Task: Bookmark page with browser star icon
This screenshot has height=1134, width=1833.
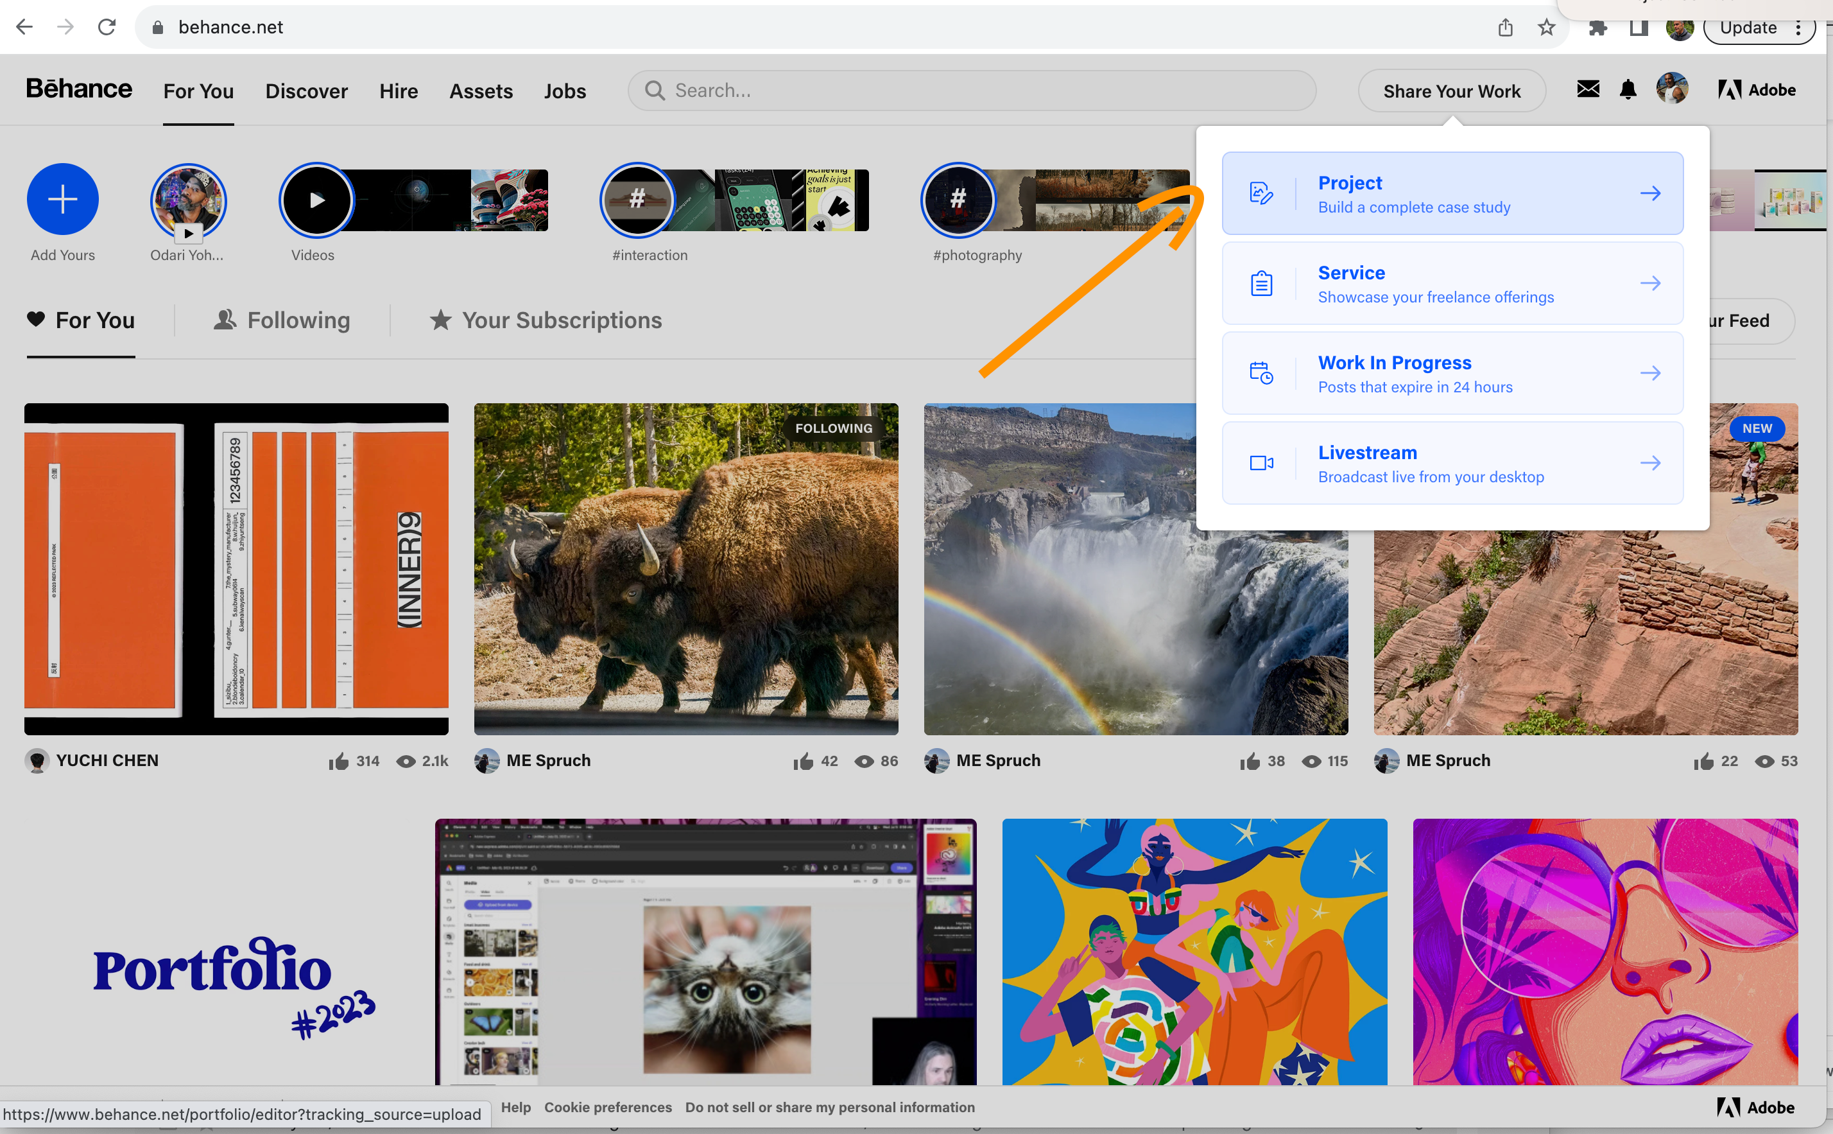Action: tap(1546, 28)
